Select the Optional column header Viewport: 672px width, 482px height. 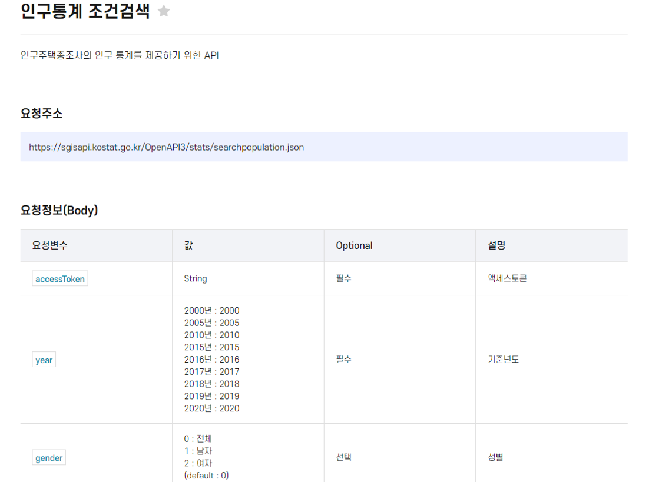354,245
